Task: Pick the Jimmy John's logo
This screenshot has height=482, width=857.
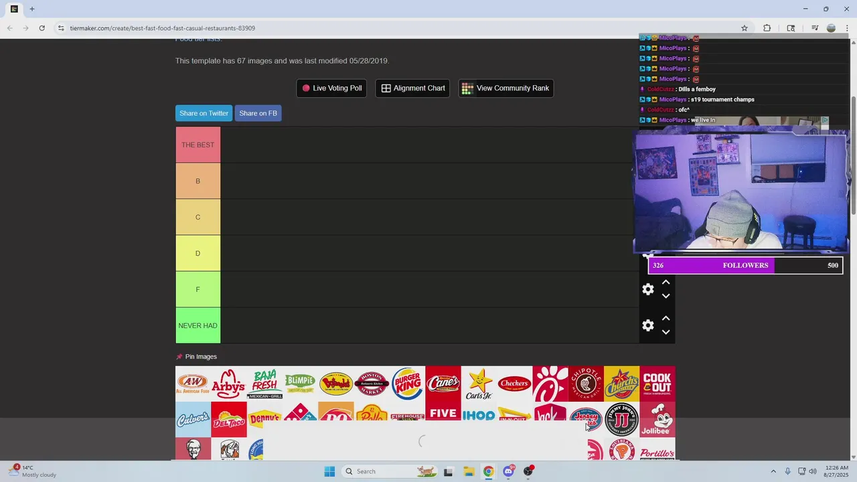Action: [621, 419]
